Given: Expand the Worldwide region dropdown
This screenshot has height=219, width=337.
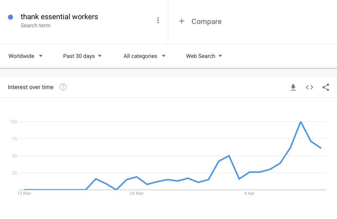Looking at the screenshot, I should click(x=26, y=56).
